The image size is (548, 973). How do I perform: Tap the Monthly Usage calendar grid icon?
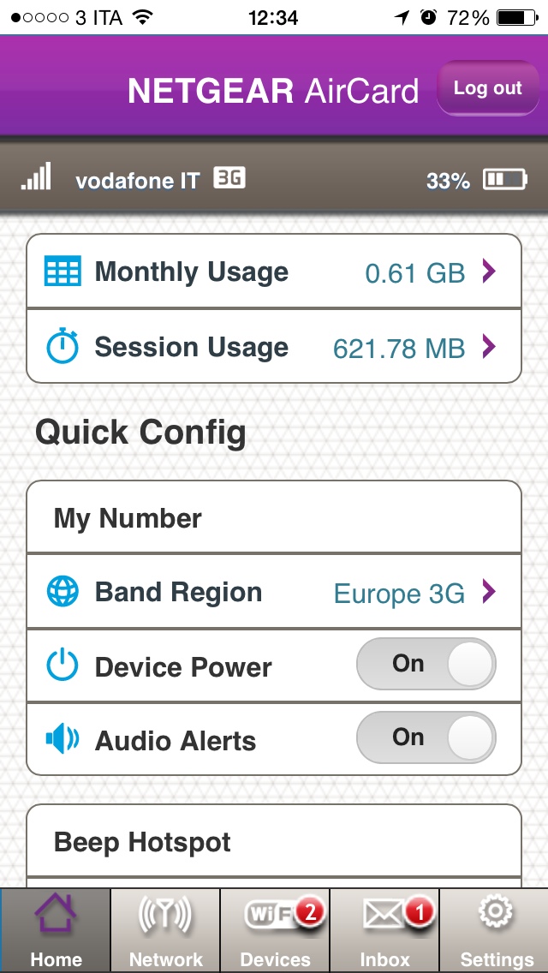(x=63, y=272)
